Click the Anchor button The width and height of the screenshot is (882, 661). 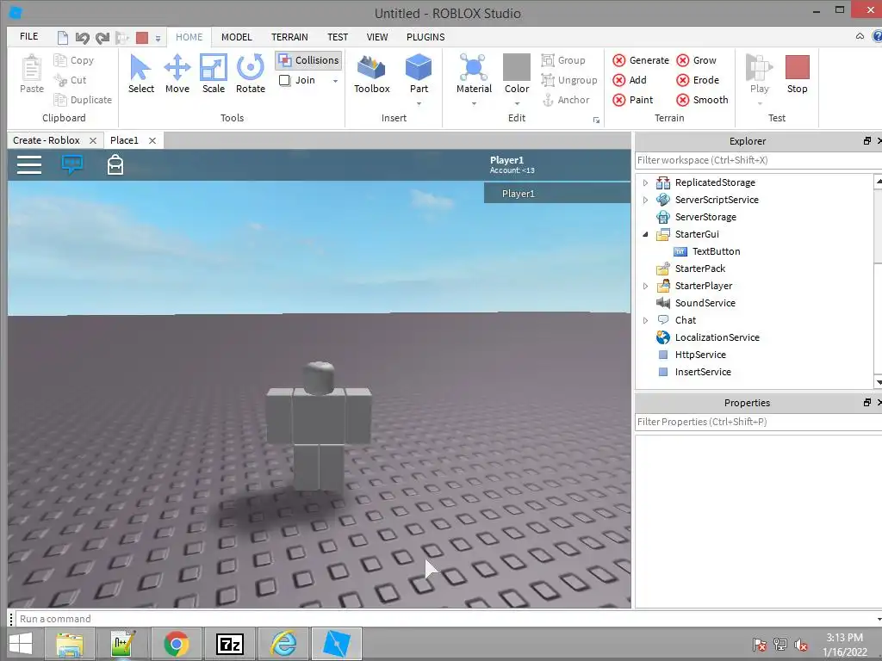click(566, 100)
